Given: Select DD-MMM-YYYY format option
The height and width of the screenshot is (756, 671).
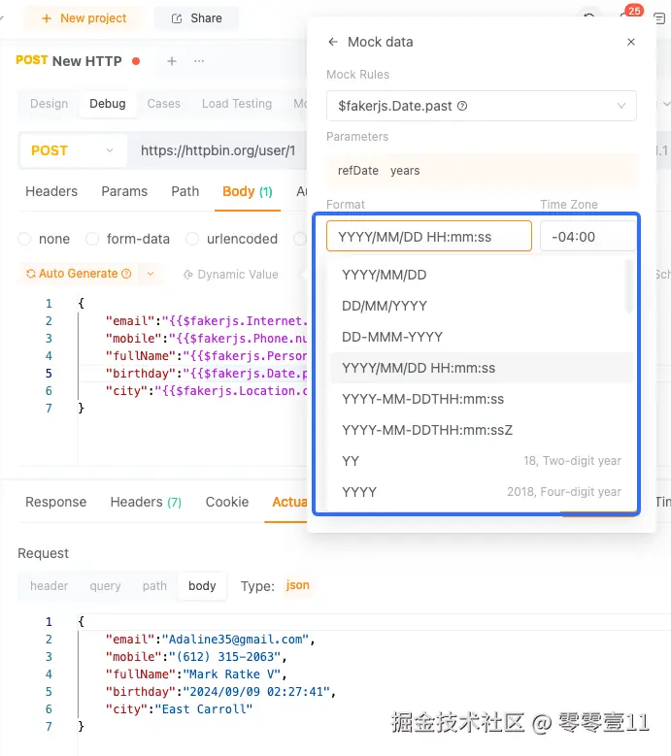Looking at the screenshot, I should click(392, 337).
